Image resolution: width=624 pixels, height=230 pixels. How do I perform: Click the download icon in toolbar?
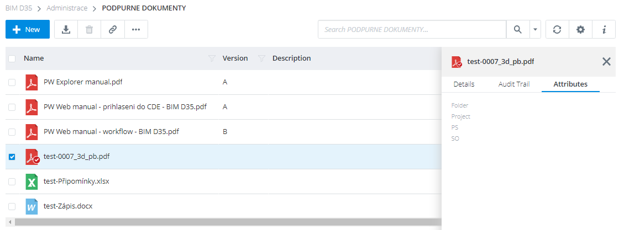[66, 30]
